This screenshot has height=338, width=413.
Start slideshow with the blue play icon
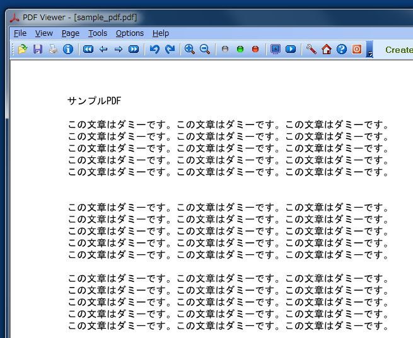(x=291, y=49)
